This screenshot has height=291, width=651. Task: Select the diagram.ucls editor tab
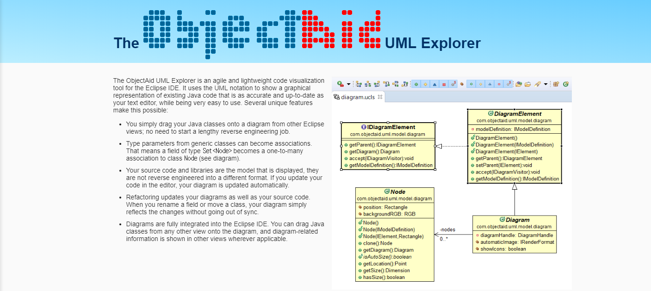point(358,97)
